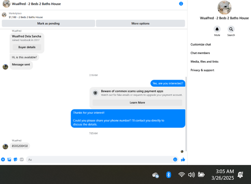Click '$1,100 - 2 Beds 2 Baths House' listing text
The height and width of the screenshot is (184, 251).
tap(26, 17)
